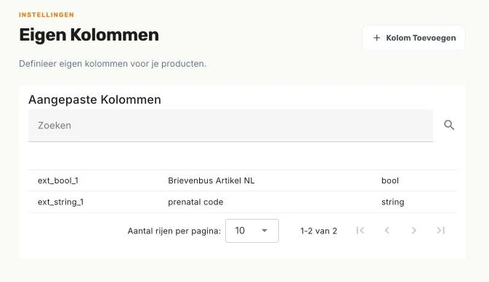This screenshot has height=282, width=489.
Task: Select the ext_string_1 cell
Action: 60,202
